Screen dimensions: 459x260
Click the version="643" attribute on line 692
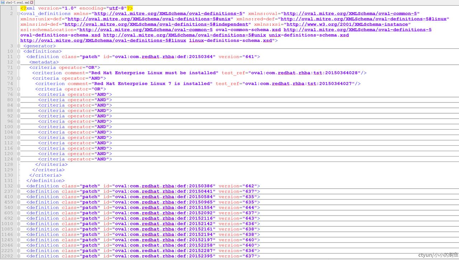tap(238, 218)
